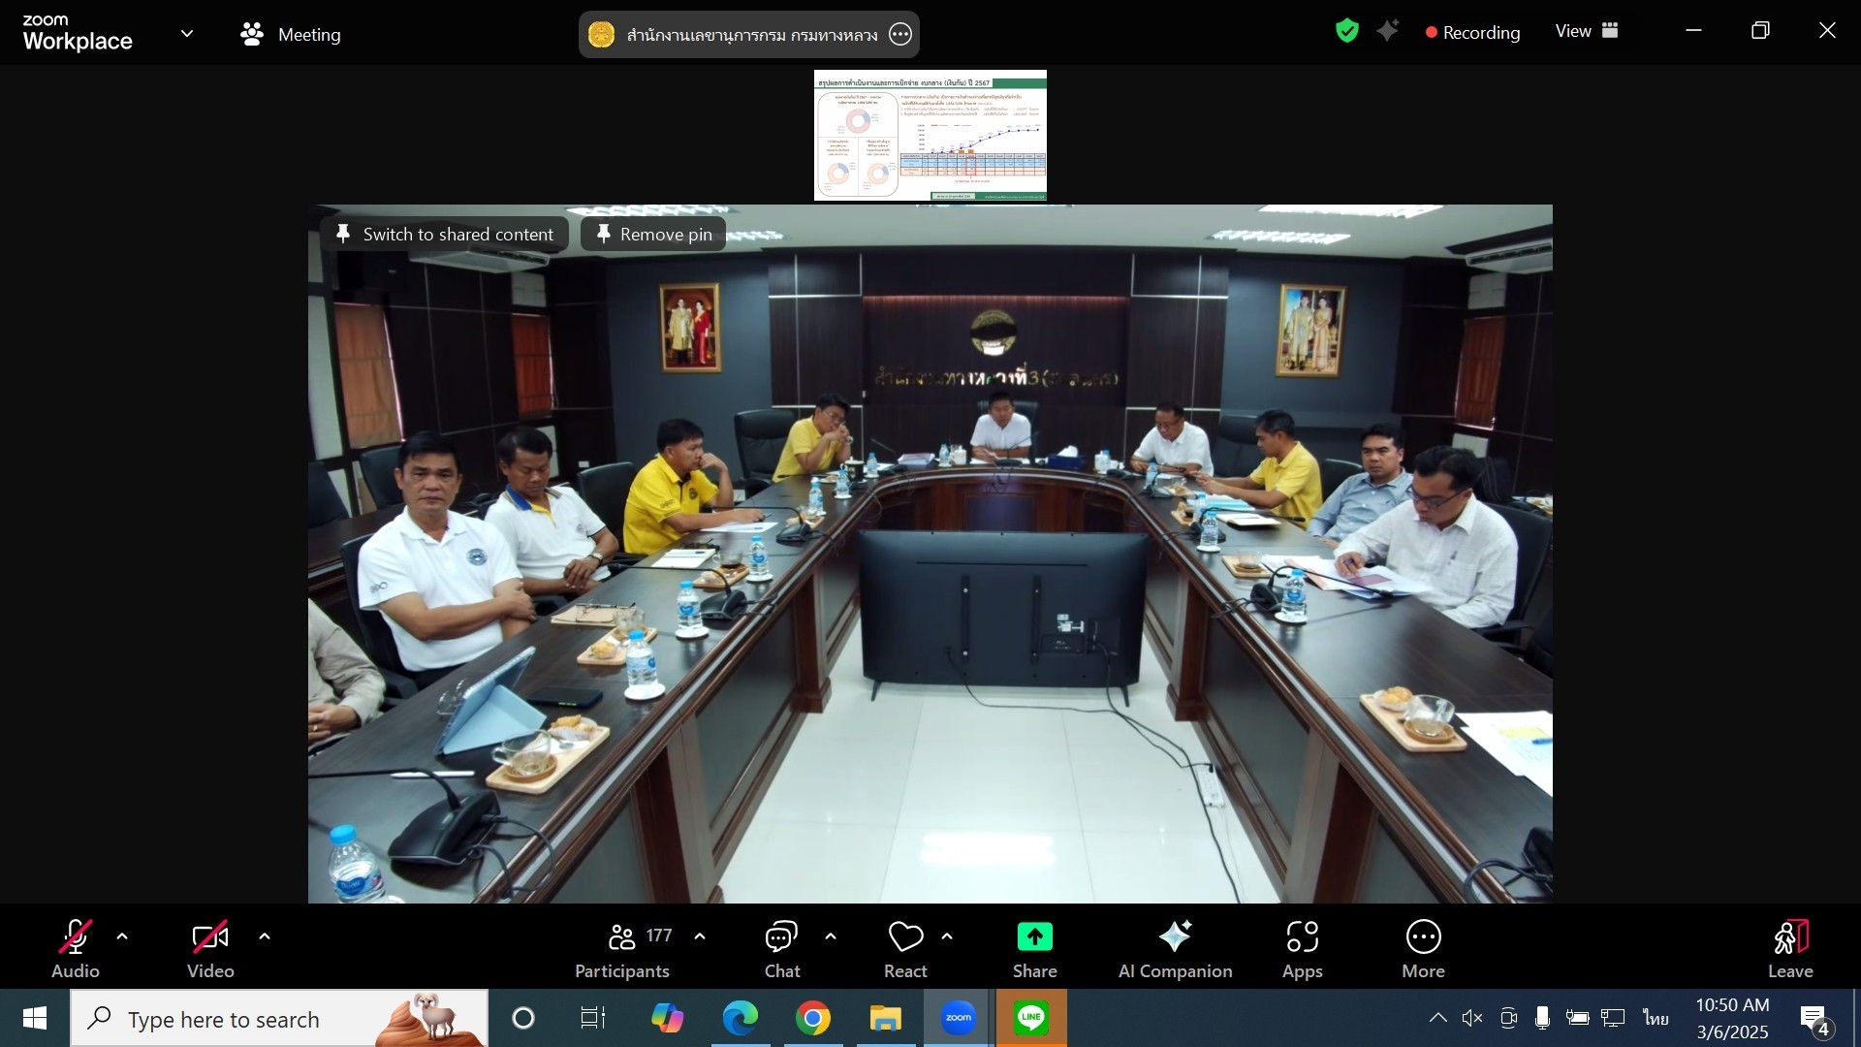Click the Remove pin button

[x=653, y=234]
